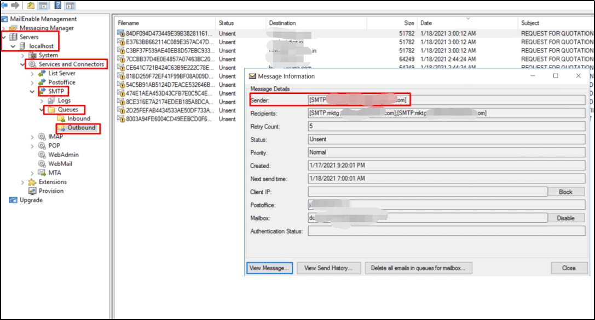The width and height of the screenshot is (595, 320).
Task: Click the Messaging Manager envelope icon
Action: click(x=14, y=28)
